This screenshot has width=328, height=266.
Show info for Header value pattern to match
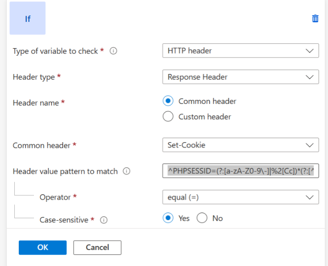(x=126, y=171)
